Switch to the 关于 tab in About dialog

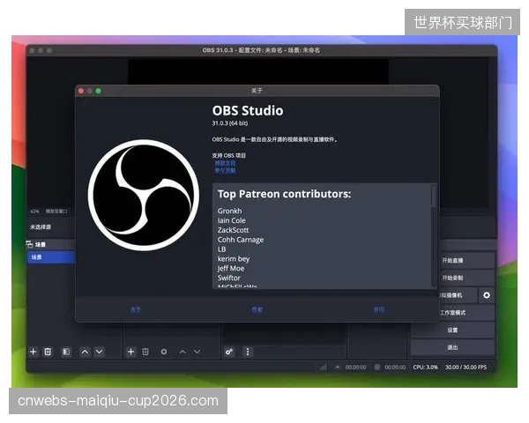tap(135, 309)
